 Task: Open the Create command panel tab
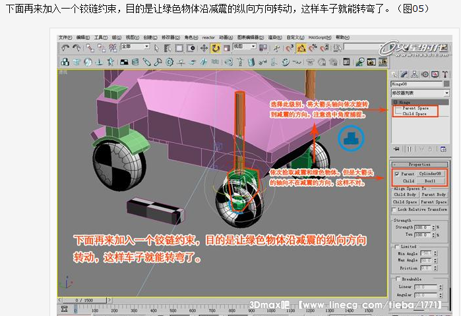[x=394, y=74]
